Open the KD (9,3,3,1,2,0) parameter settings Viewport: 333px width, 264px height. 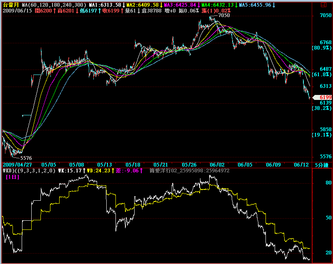tap(28, 170)
